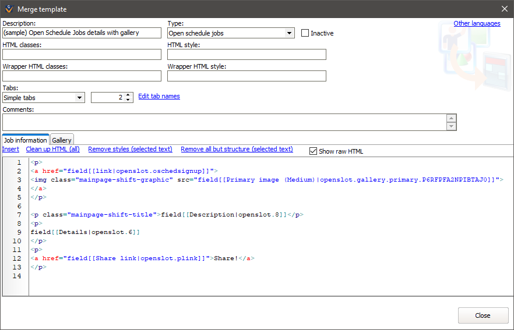Increase tab count with up arrow
This screenshot has width=514, height=330.
tap(129, 95)
